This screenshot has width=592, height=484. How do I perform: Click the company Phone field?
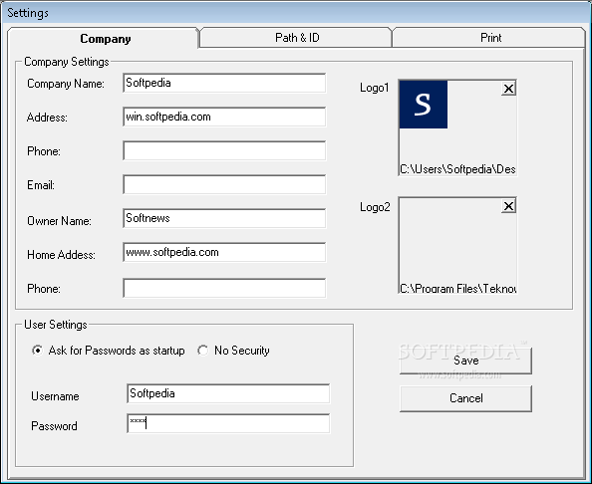(224, 151)
